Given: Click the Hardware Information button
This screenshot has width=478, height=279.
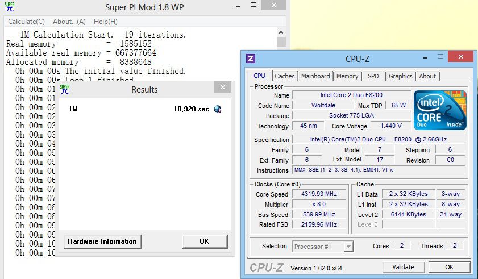Looking at the screenshot, I should coord(102,241).
